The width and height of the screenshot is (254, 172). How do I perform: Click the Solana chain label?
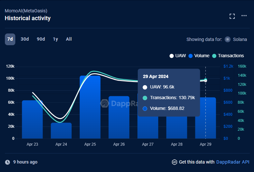point(240,39)
